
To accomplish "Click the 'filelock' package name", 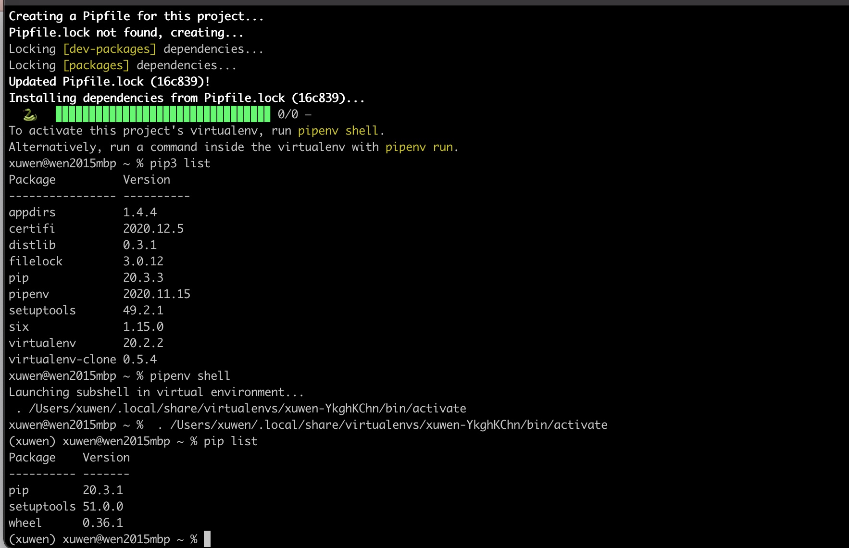I will 36,262.
